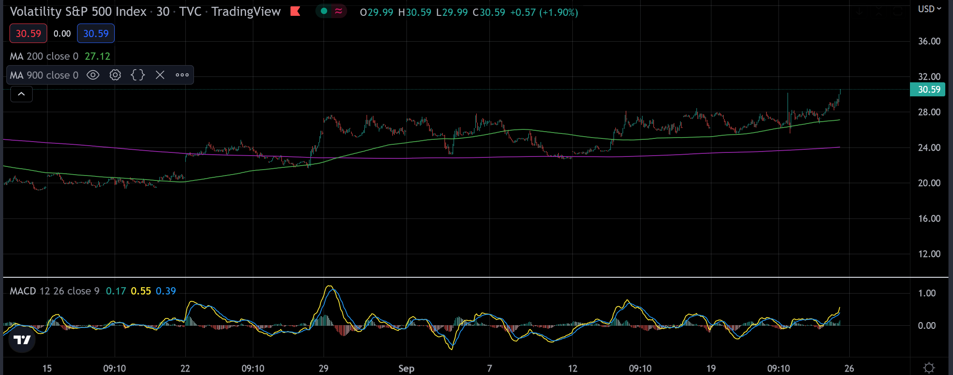Click the 26 date label on time axis
953x375 pixels.
[849, 368]
